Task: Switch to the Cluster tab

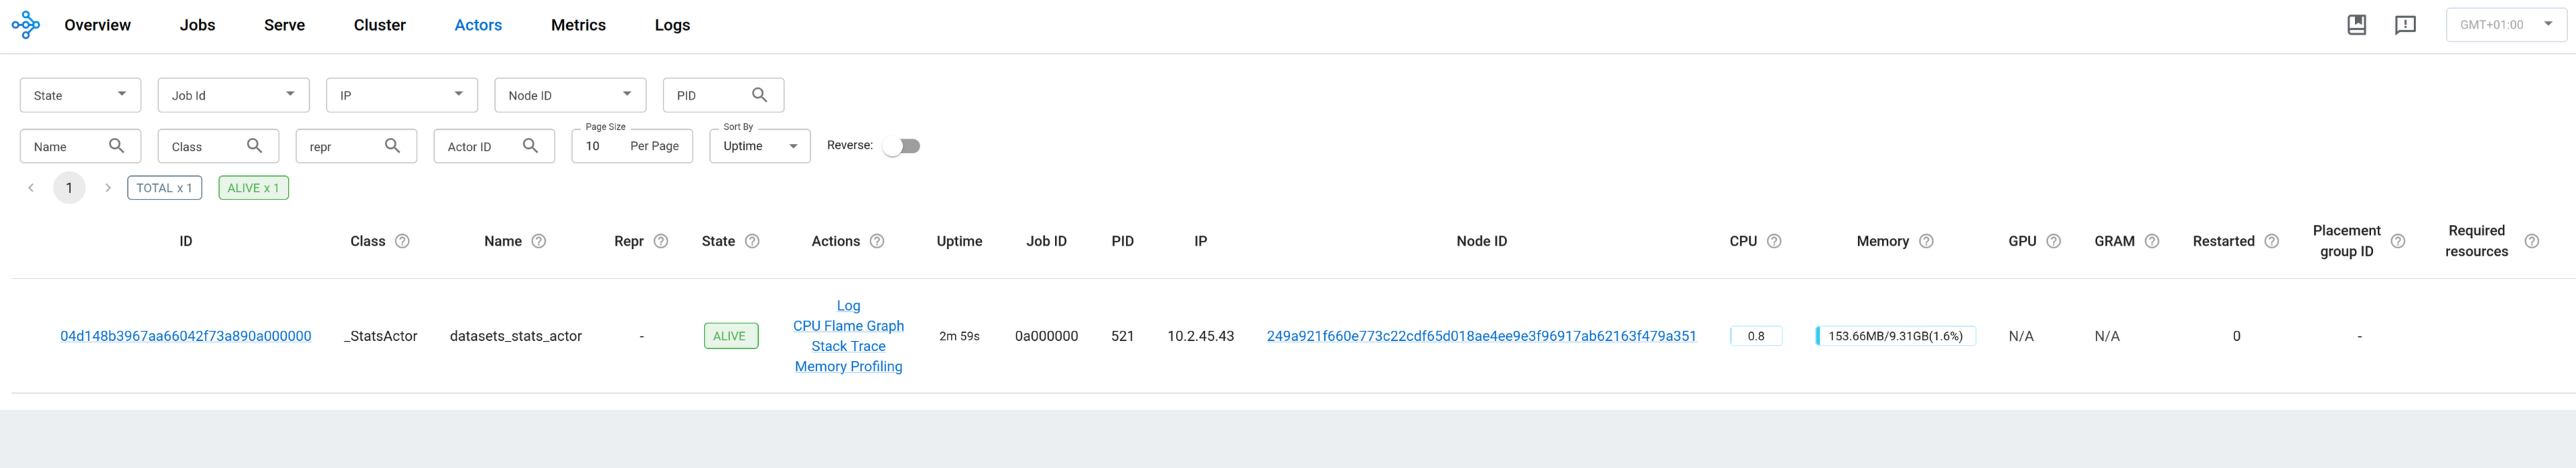Action: 379,25
